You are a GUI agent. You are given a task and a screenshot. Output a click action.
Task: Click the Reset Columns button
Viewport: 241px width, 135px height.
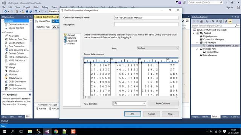point(163,103)
